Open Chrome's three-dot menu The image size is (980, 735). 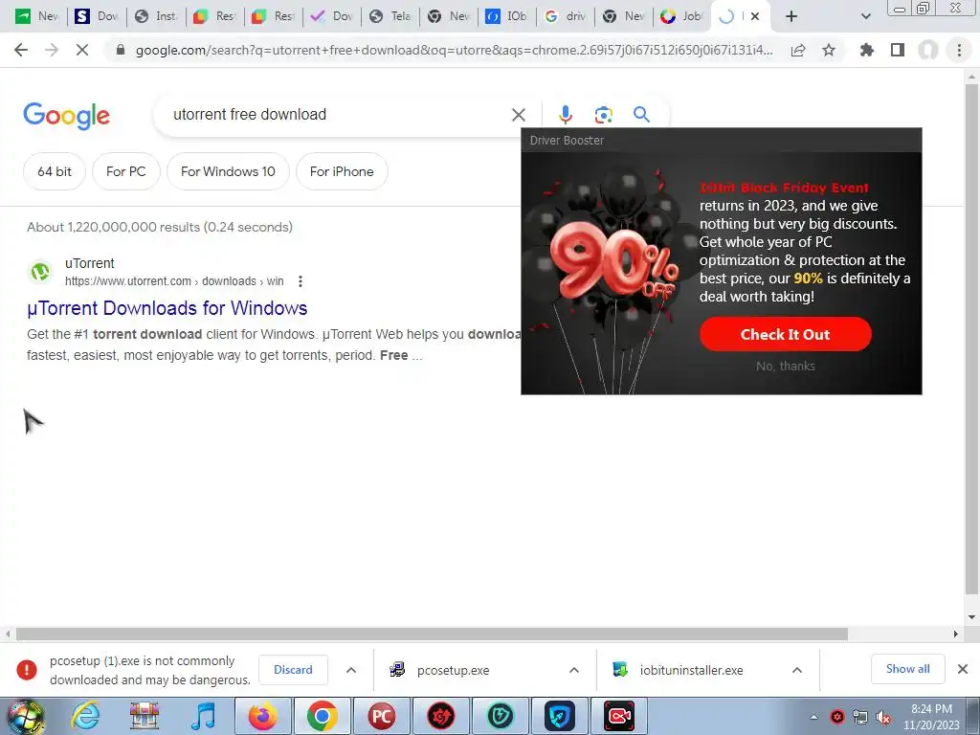pos(959,50)
